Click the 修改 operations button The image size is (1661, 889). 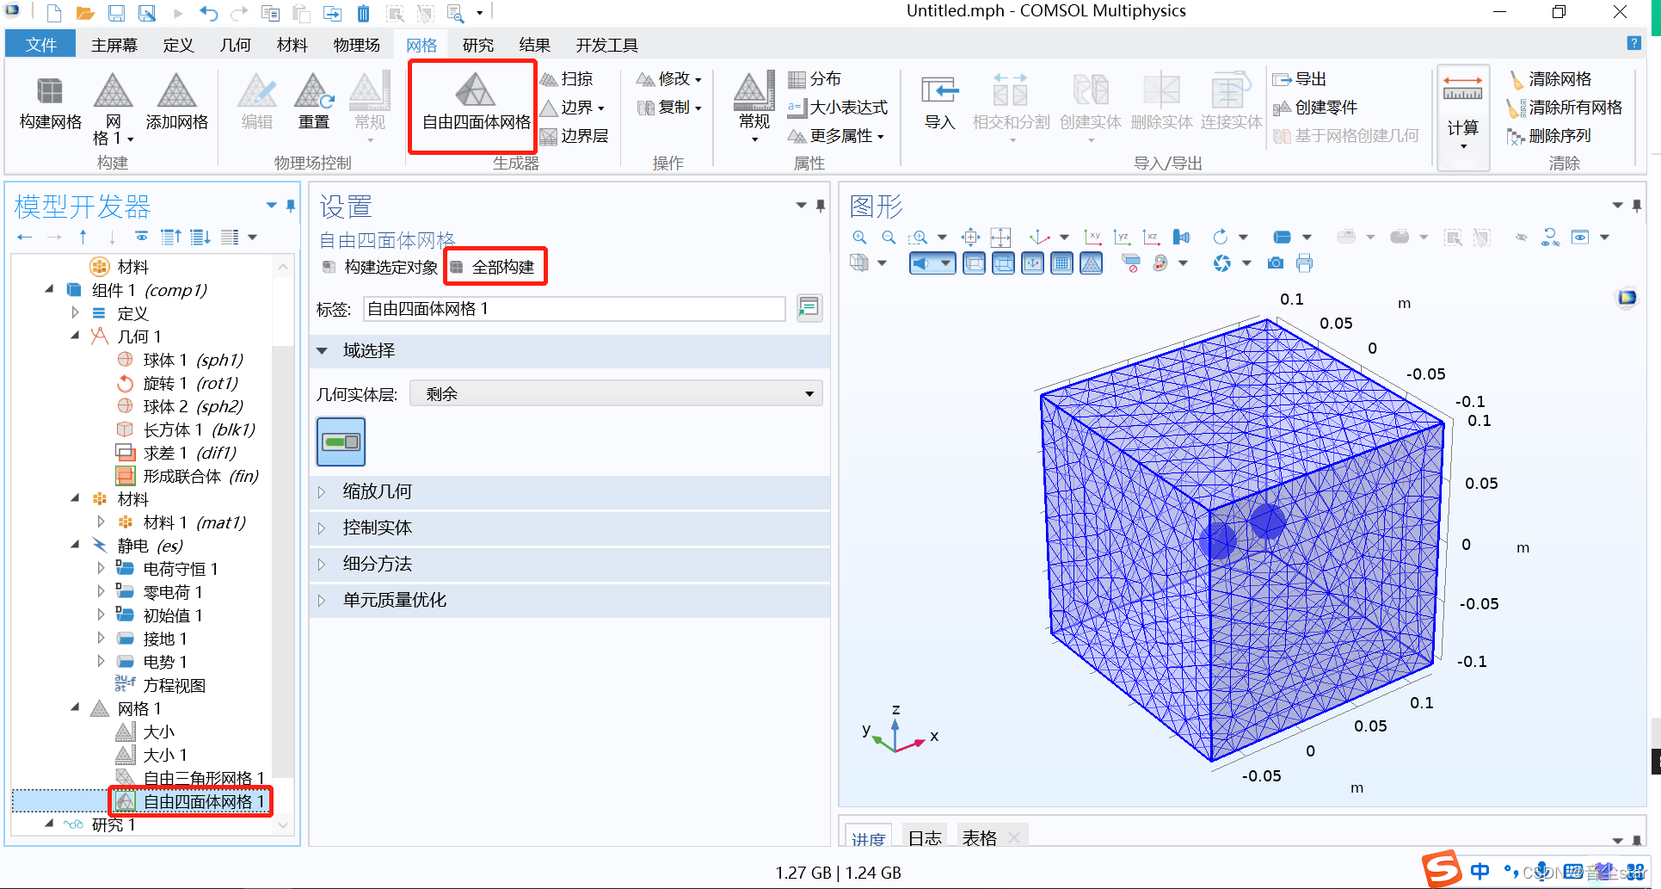[x=668, y=79]
